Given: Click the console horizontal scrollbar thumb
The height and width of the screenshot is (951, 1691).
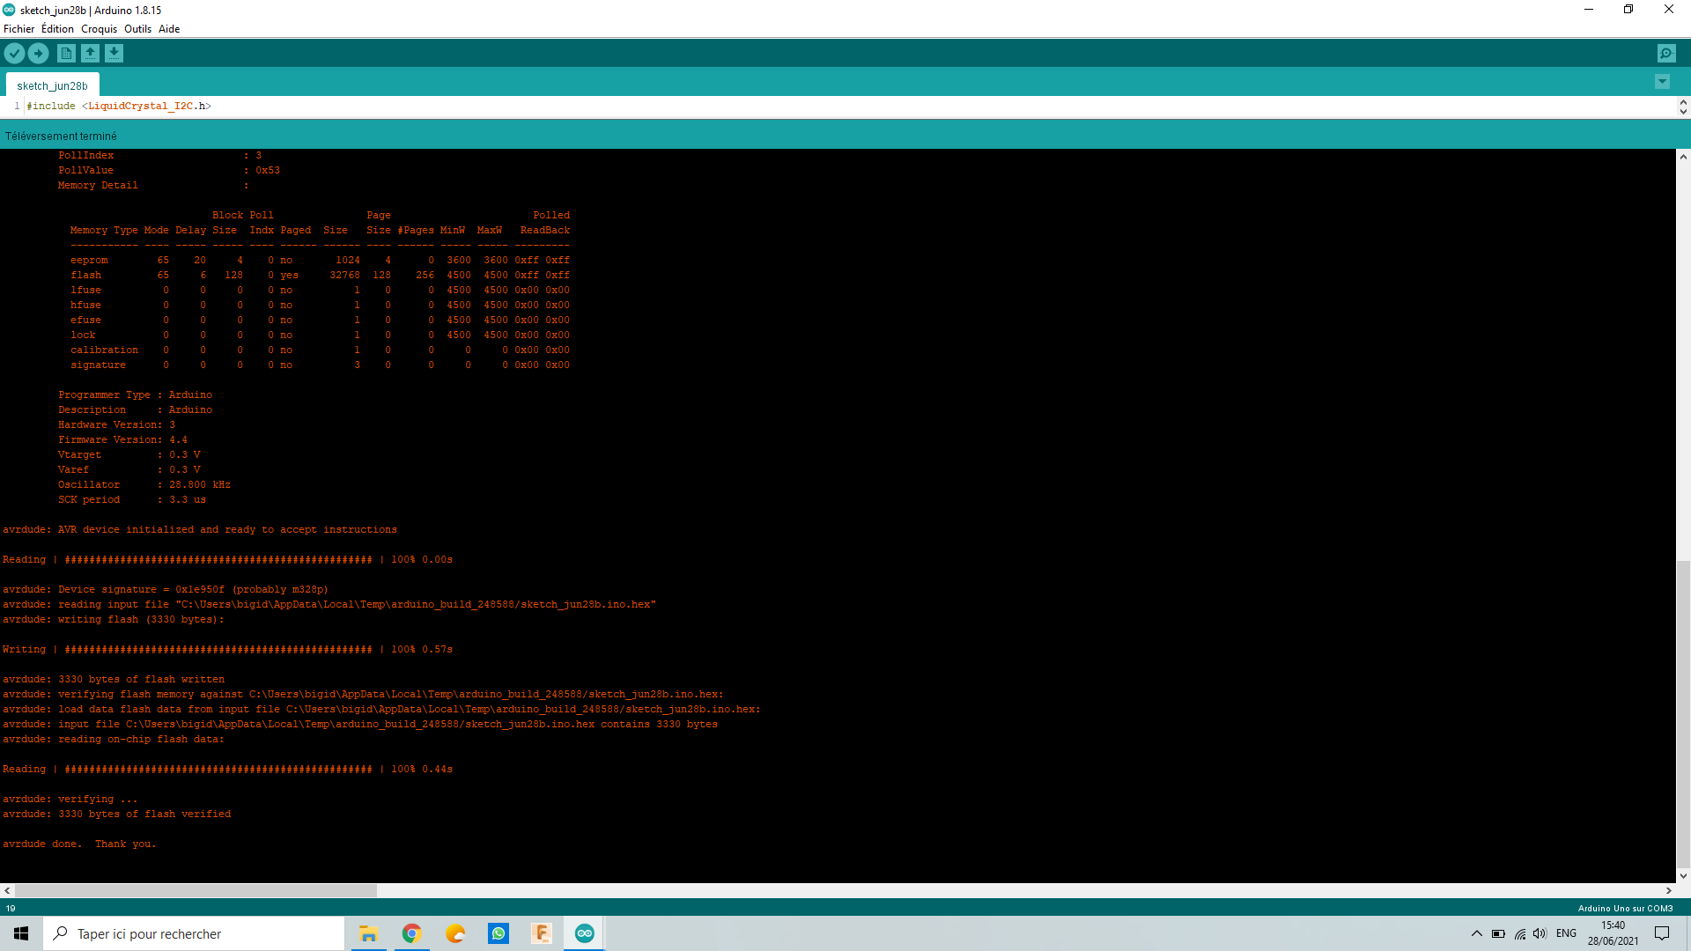Looking at the screenshot, I should pos(196,891).
